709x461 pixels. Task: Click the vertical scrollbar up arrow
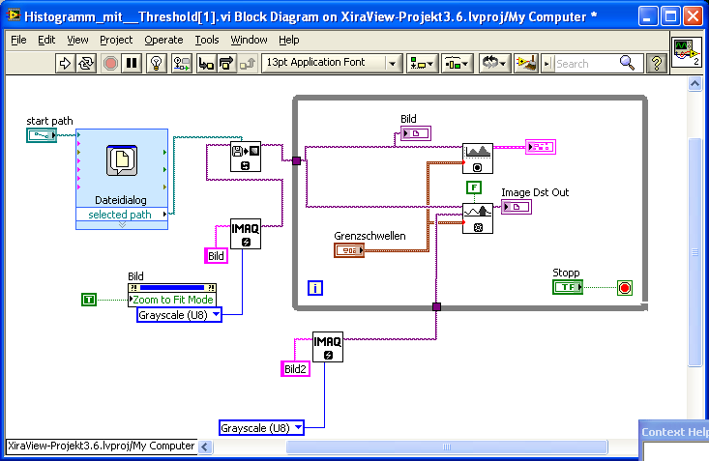tap(695, 84)
